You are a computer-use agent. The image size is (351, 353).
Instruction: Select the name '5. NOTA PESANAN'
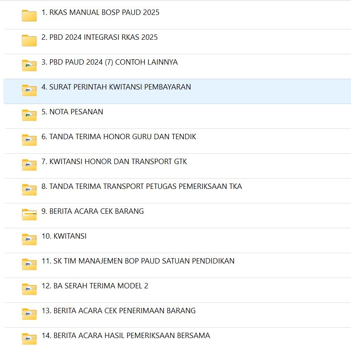(x=72, y=112)
